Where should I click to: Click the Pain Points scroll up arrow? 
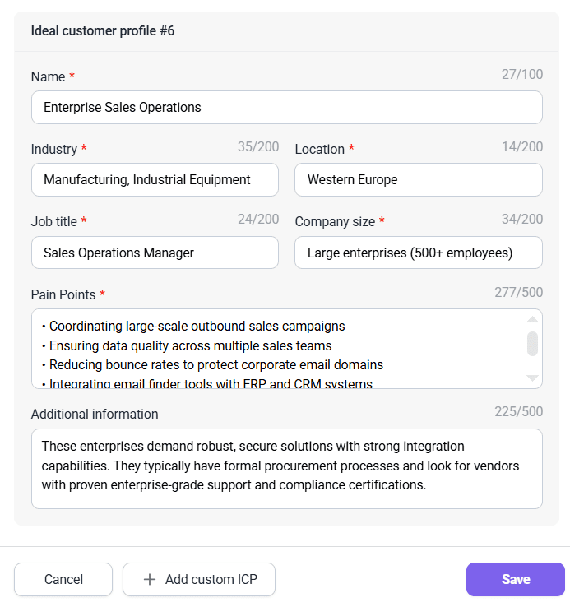click(532, 319)
